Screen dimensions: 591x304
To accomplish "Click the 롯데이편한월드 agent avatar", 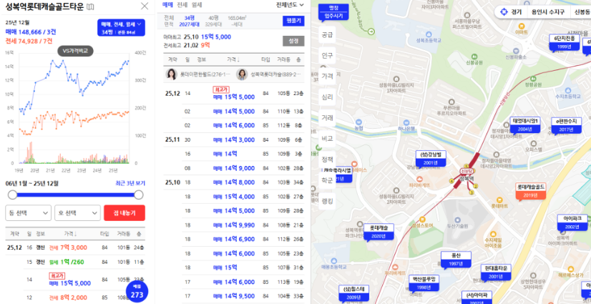I will (172, 74).
